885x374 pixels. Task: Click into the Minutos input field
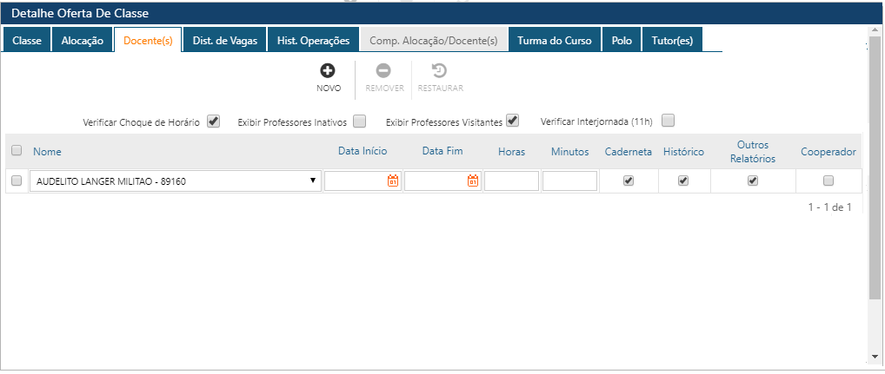(569, 181)
